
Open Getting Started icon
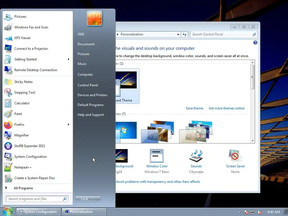click(8, 59)
